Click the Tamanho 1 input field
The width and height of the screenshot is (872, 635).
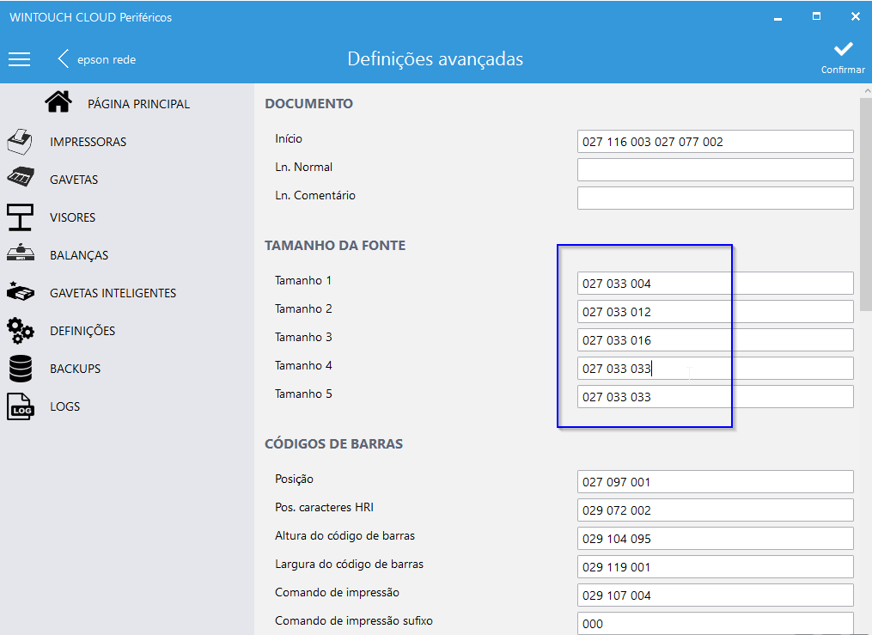[x=715, y=284]
